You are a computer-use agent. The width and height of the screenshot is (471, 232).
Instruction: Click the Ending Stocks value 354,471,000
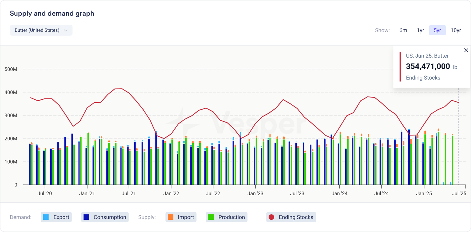pyautogui.click(x=428, y=66)
